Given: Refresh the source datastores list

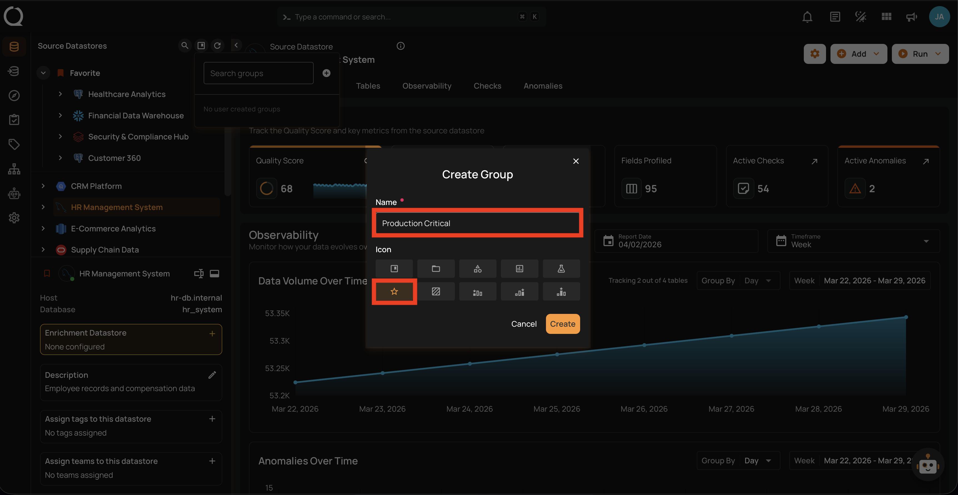Looking at the screenshot, I should [218, 45].
